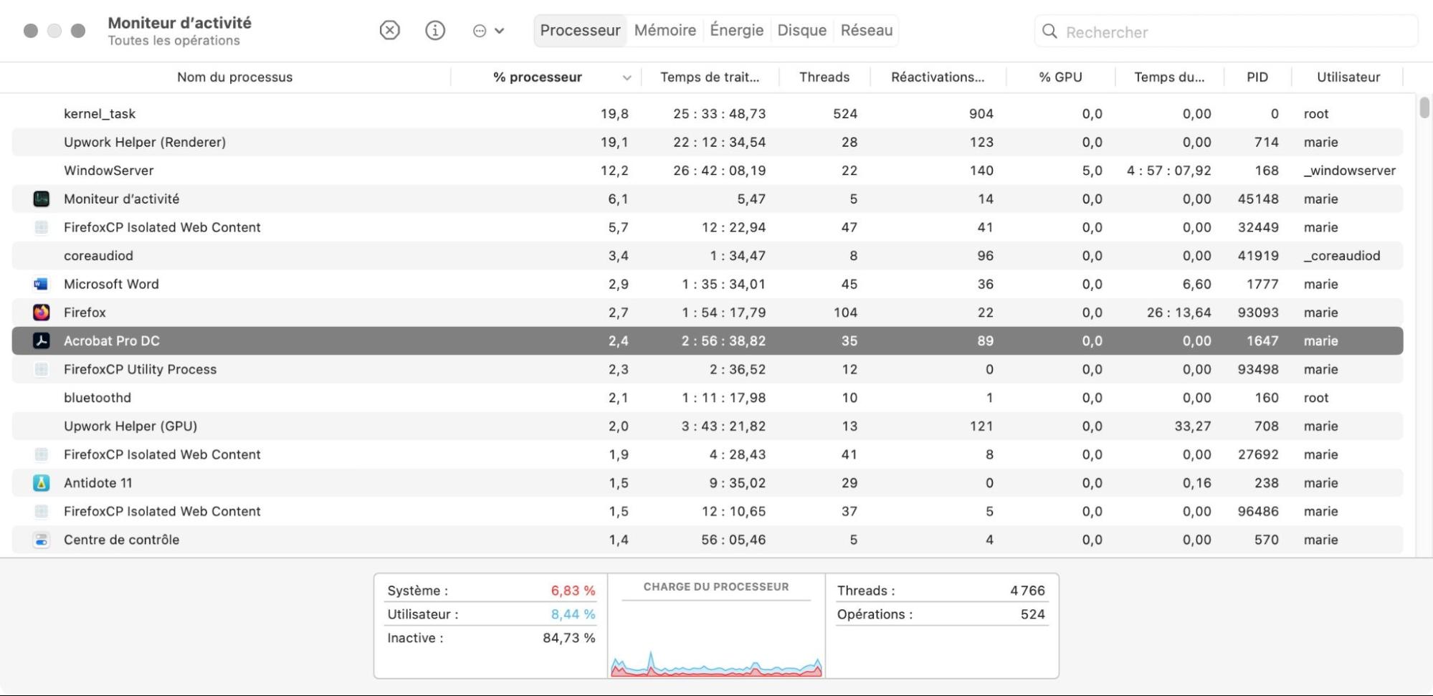Click the Système 6,83 % value
The width and height of the screenshot is (1433, 696).
click(x=573, y=591)
